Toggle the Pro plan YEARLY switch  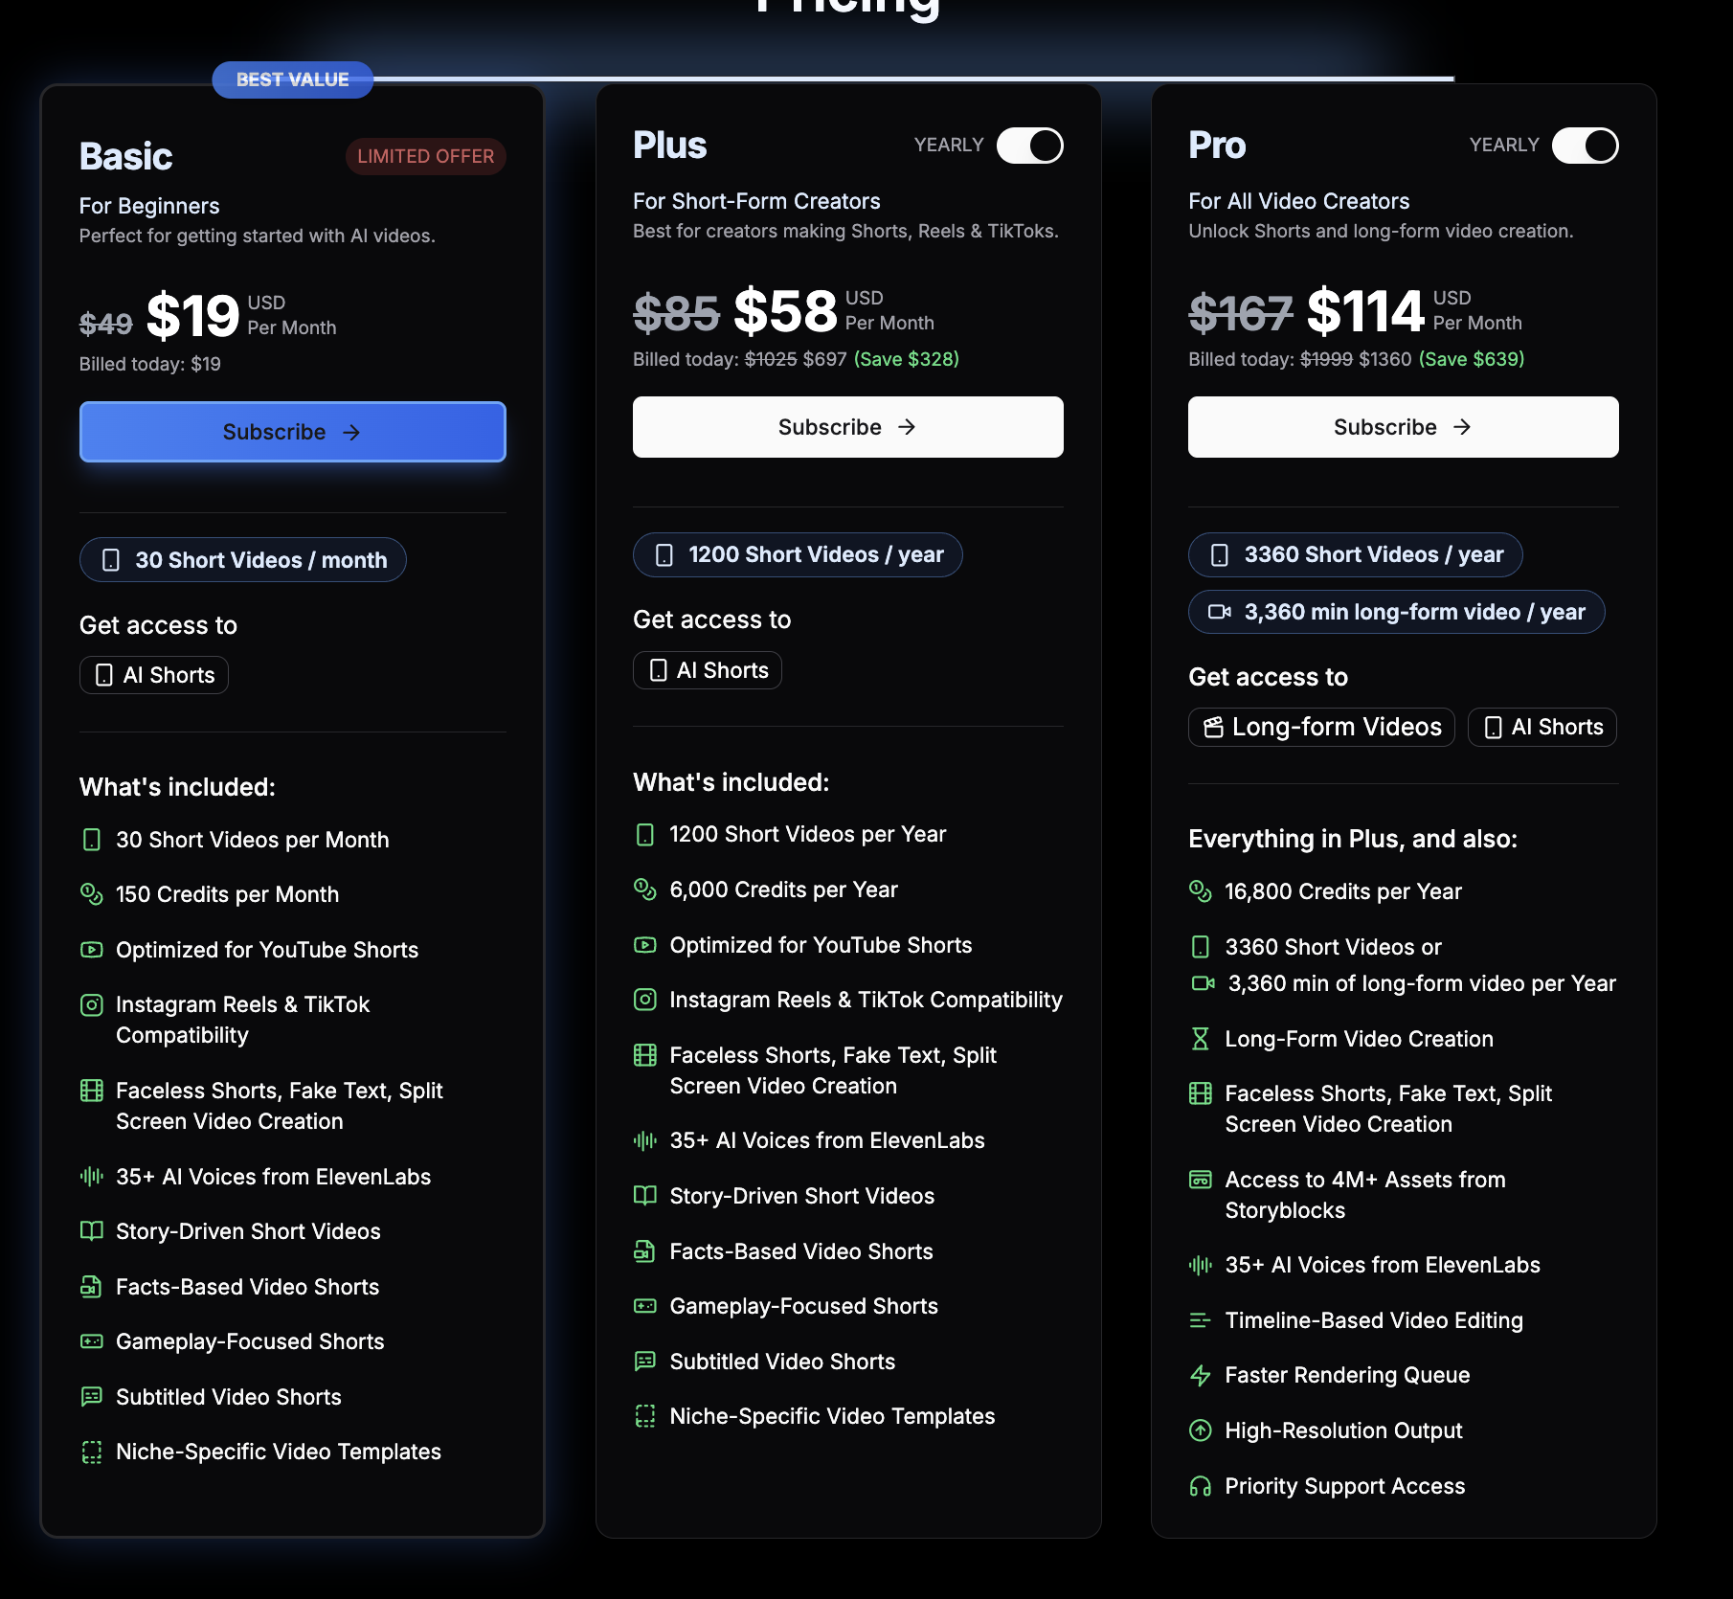1585,146
